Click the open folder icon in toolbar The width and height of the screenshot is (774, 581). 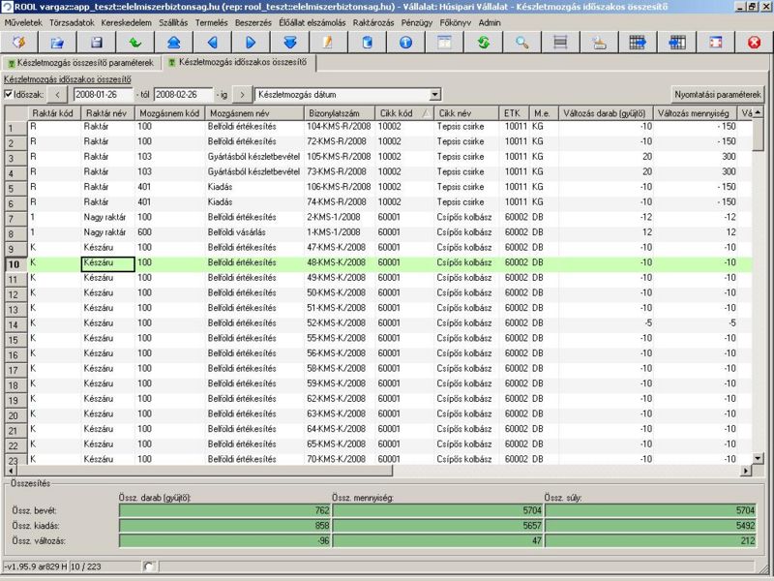(57, 43)
